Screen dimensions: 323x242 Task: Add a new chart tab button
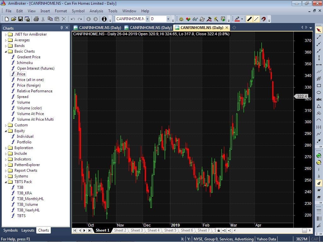(234, 28)
